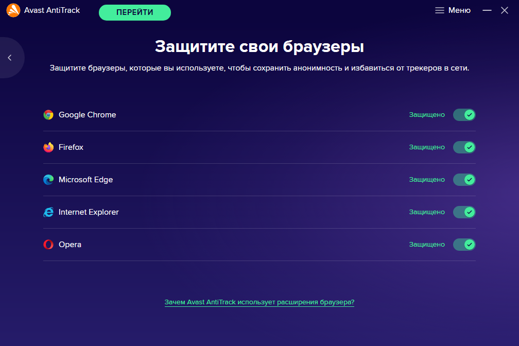Open the Меню hamburger menu

tap(453, 10)
